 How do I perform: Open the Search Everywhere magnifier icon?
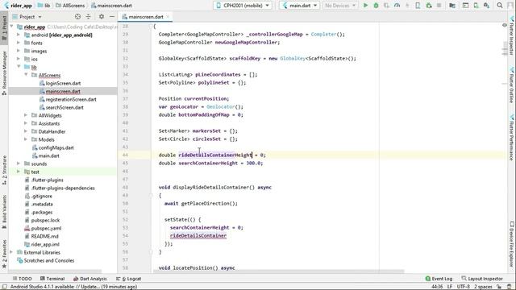click(500, 6)
